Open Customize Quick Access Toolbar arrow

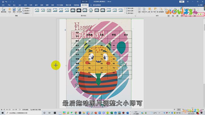point(13,2)
